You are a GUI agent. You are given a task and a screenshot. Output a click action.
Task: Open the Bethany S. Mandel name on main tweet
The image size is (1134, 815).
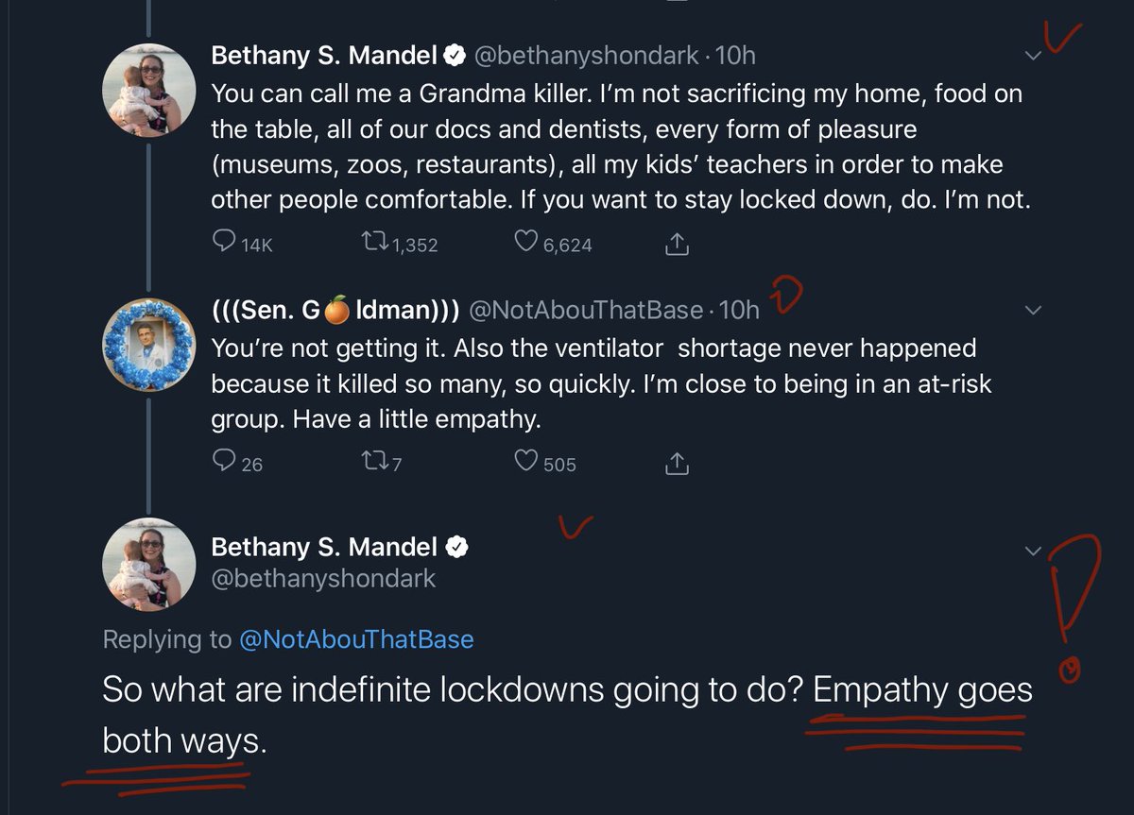click(324, 547)
